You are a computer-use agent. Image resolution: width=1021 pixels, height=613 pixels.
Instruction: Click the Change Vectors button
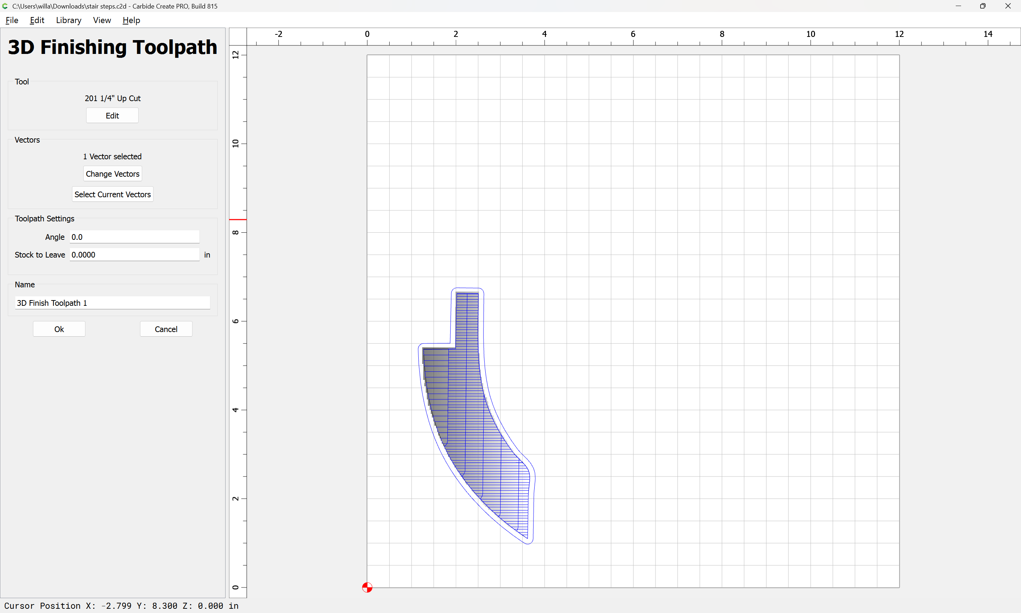coord(113,174)
